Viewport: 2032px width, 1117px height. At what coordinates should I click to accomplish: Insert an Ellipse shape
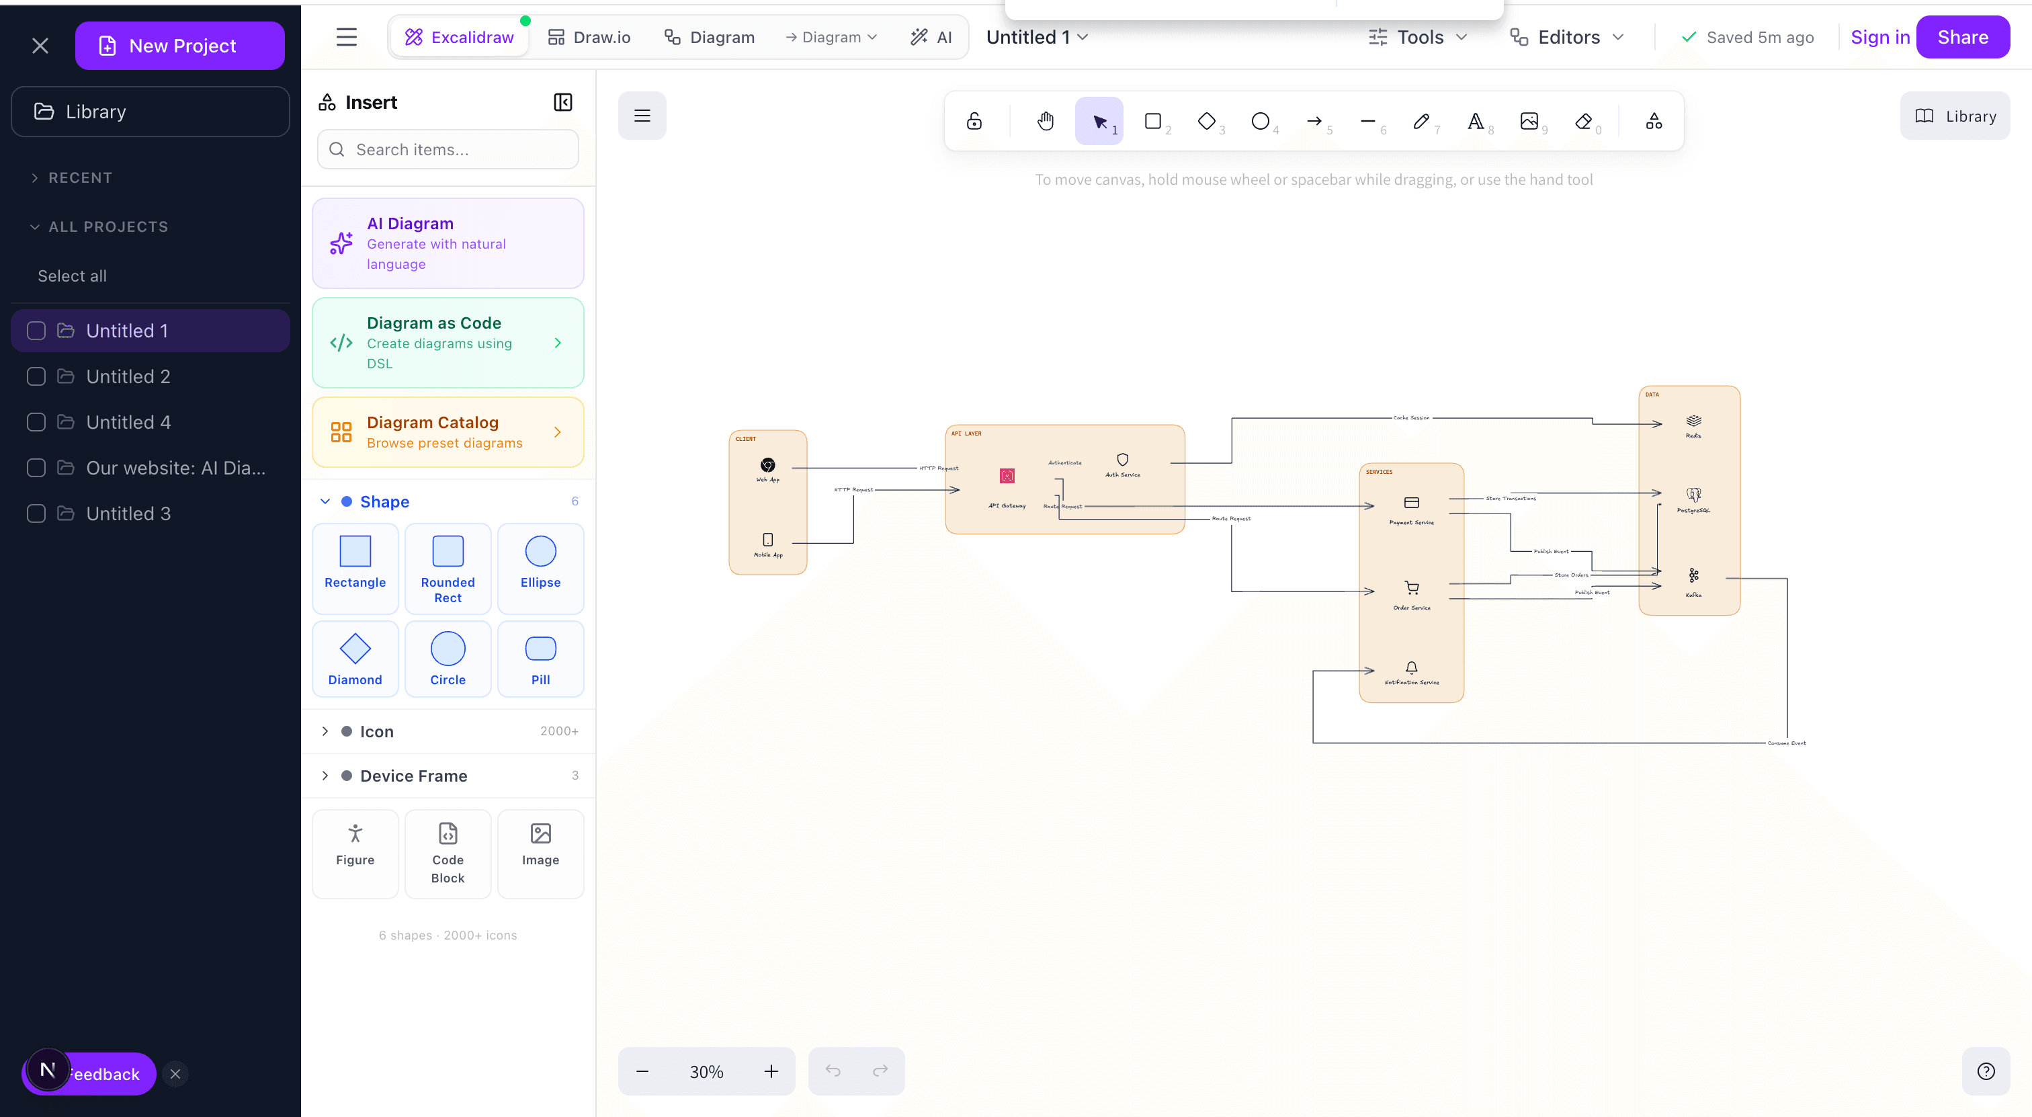tap(540, 568)
